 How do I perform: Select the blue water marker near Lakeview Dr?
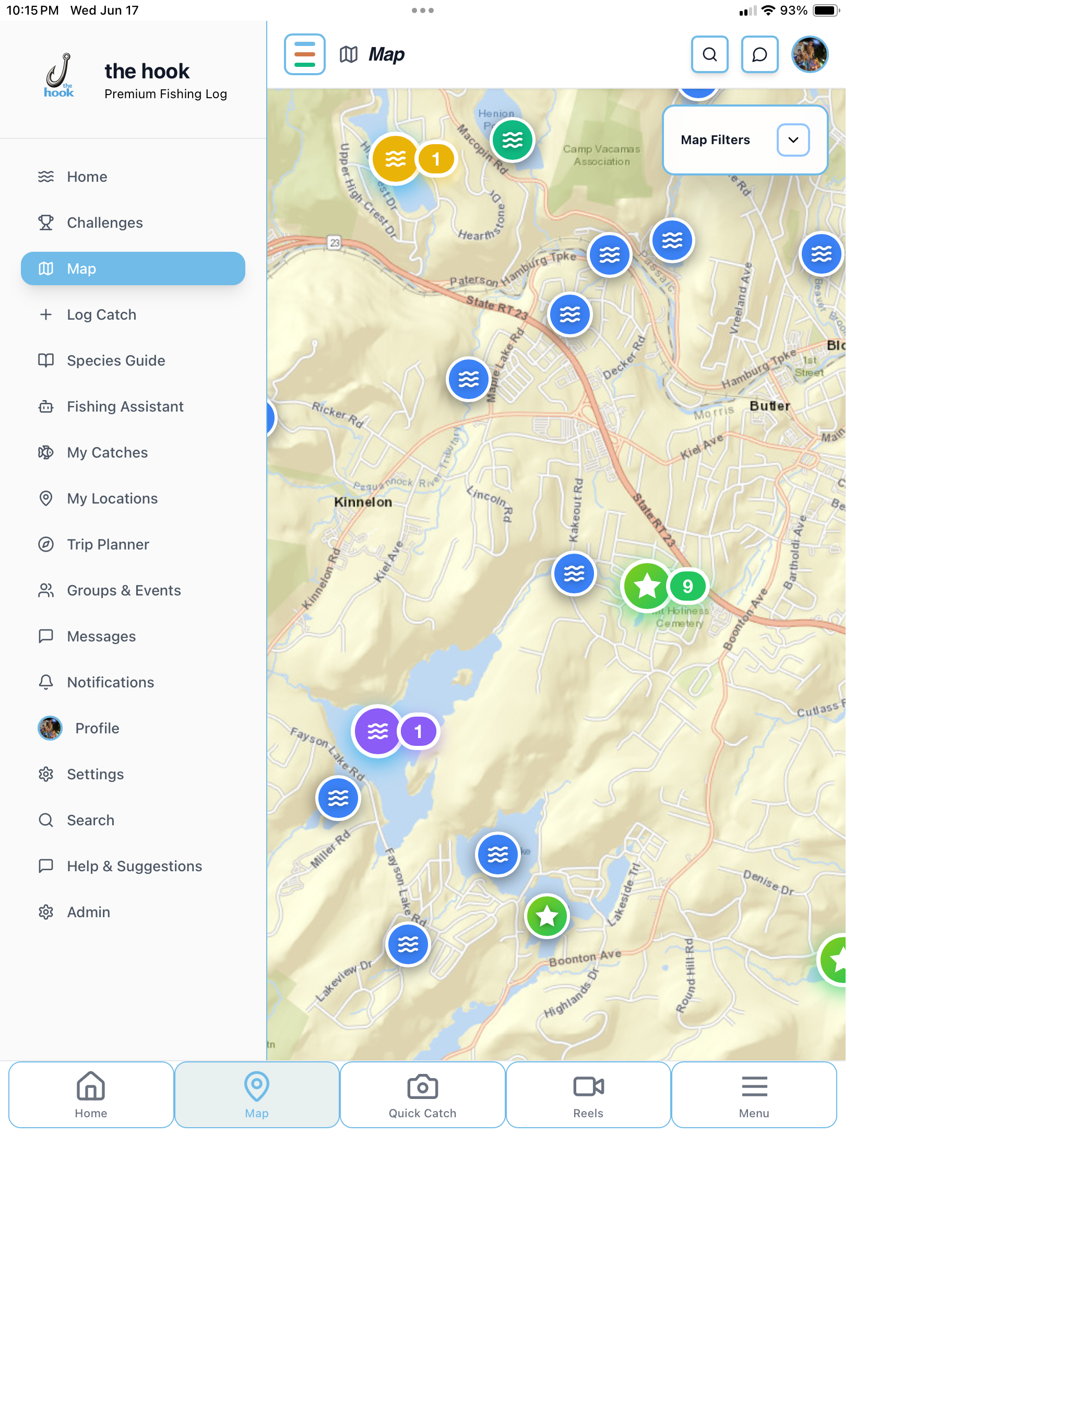click(x=408, y=945)
